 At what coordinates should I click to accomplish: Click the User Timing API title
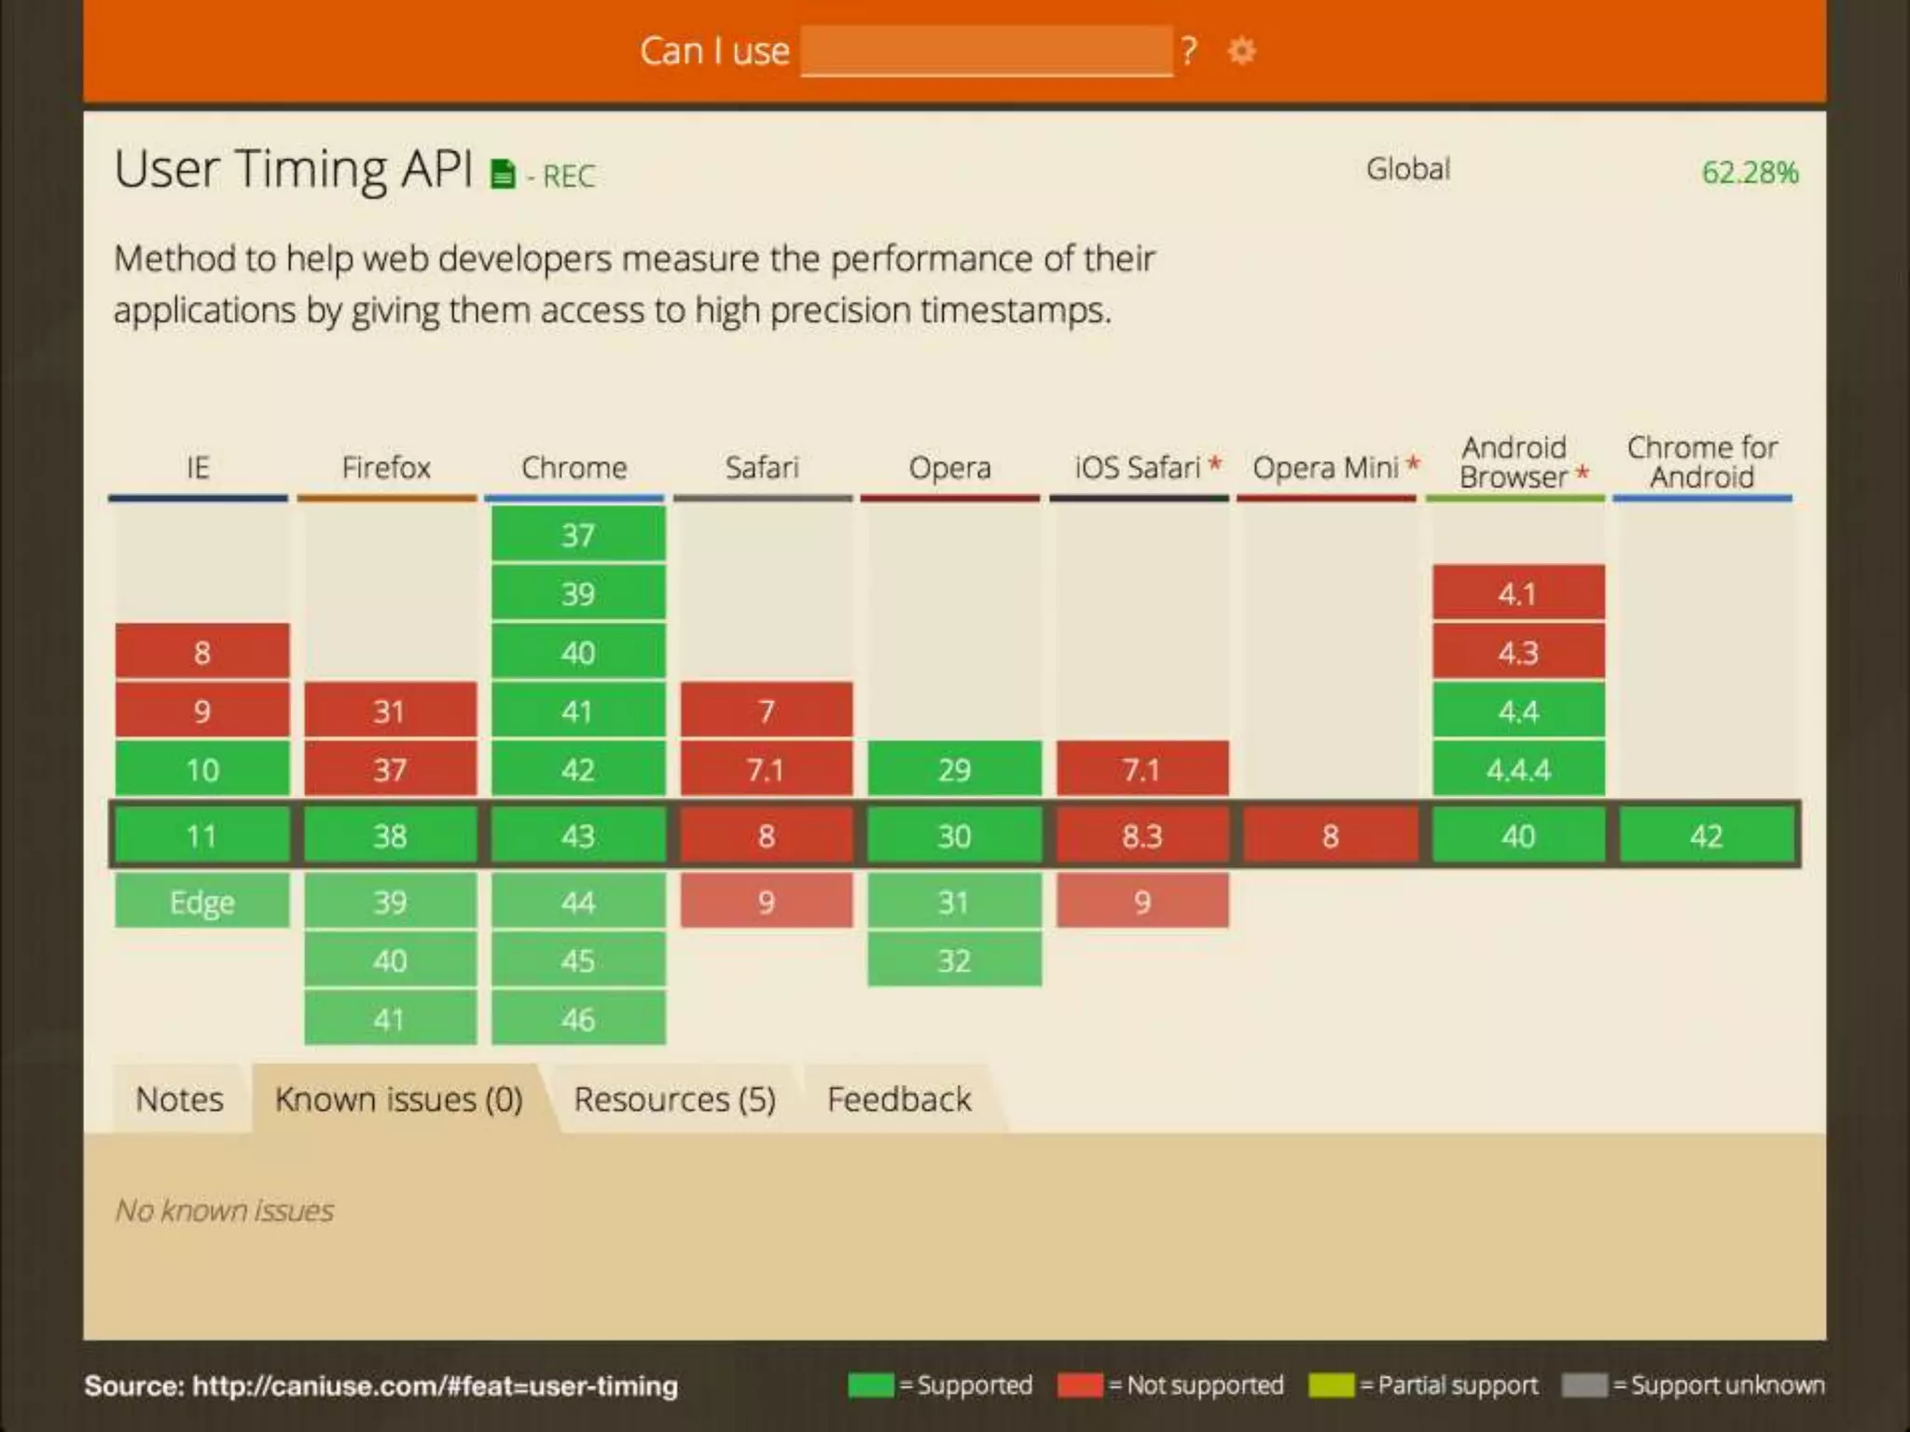click(x=294, y=170)
